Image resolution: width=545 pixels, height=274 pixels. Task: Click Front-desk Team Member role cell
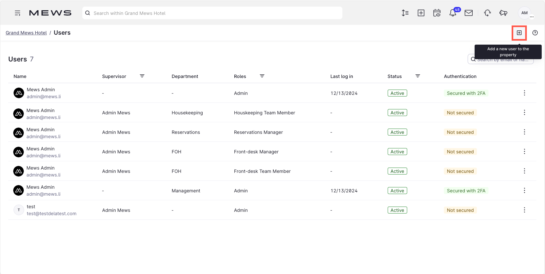[262, 171]
